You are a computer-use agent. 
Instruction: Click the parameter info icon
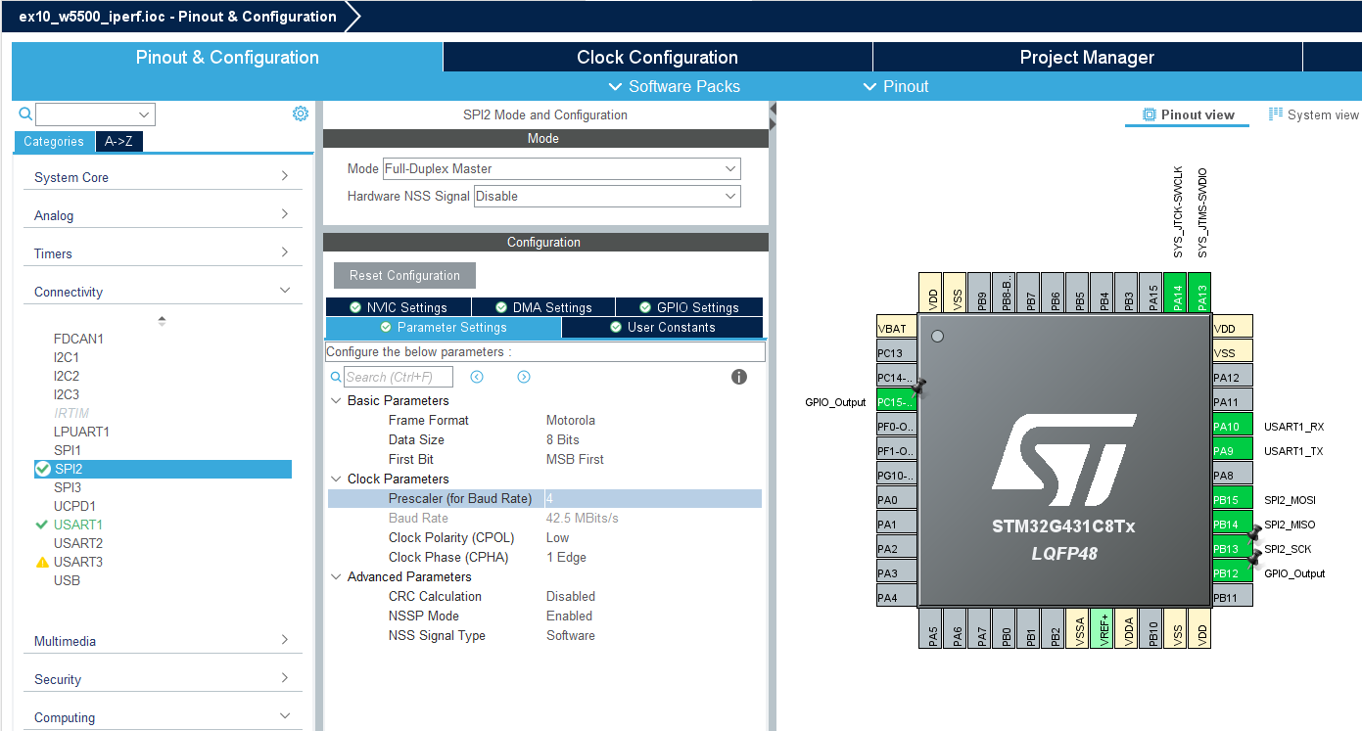[x=739, y=377]
